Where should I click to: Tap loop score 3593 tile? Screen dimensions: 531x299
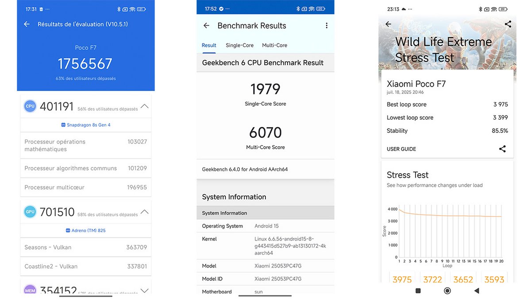click(x=494, y=279)
